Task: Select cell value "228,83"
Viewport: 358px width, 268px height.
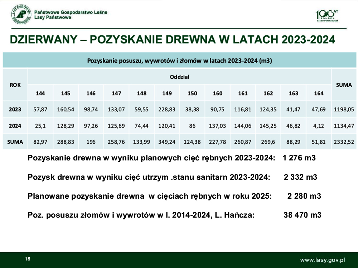Action: click(167, 110)
